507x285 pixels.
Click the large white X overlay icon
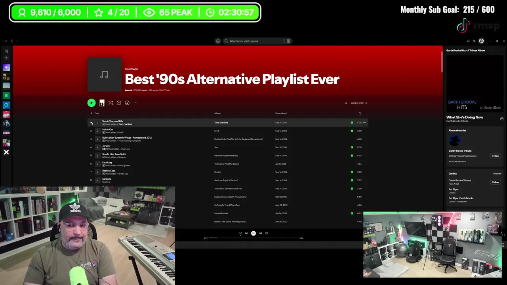point(6,152)
